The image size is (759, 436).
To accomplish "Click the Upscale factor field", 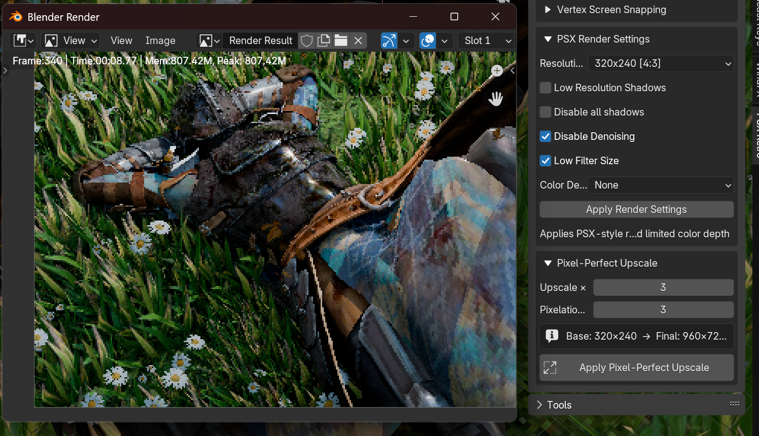I will pos(663,287).
